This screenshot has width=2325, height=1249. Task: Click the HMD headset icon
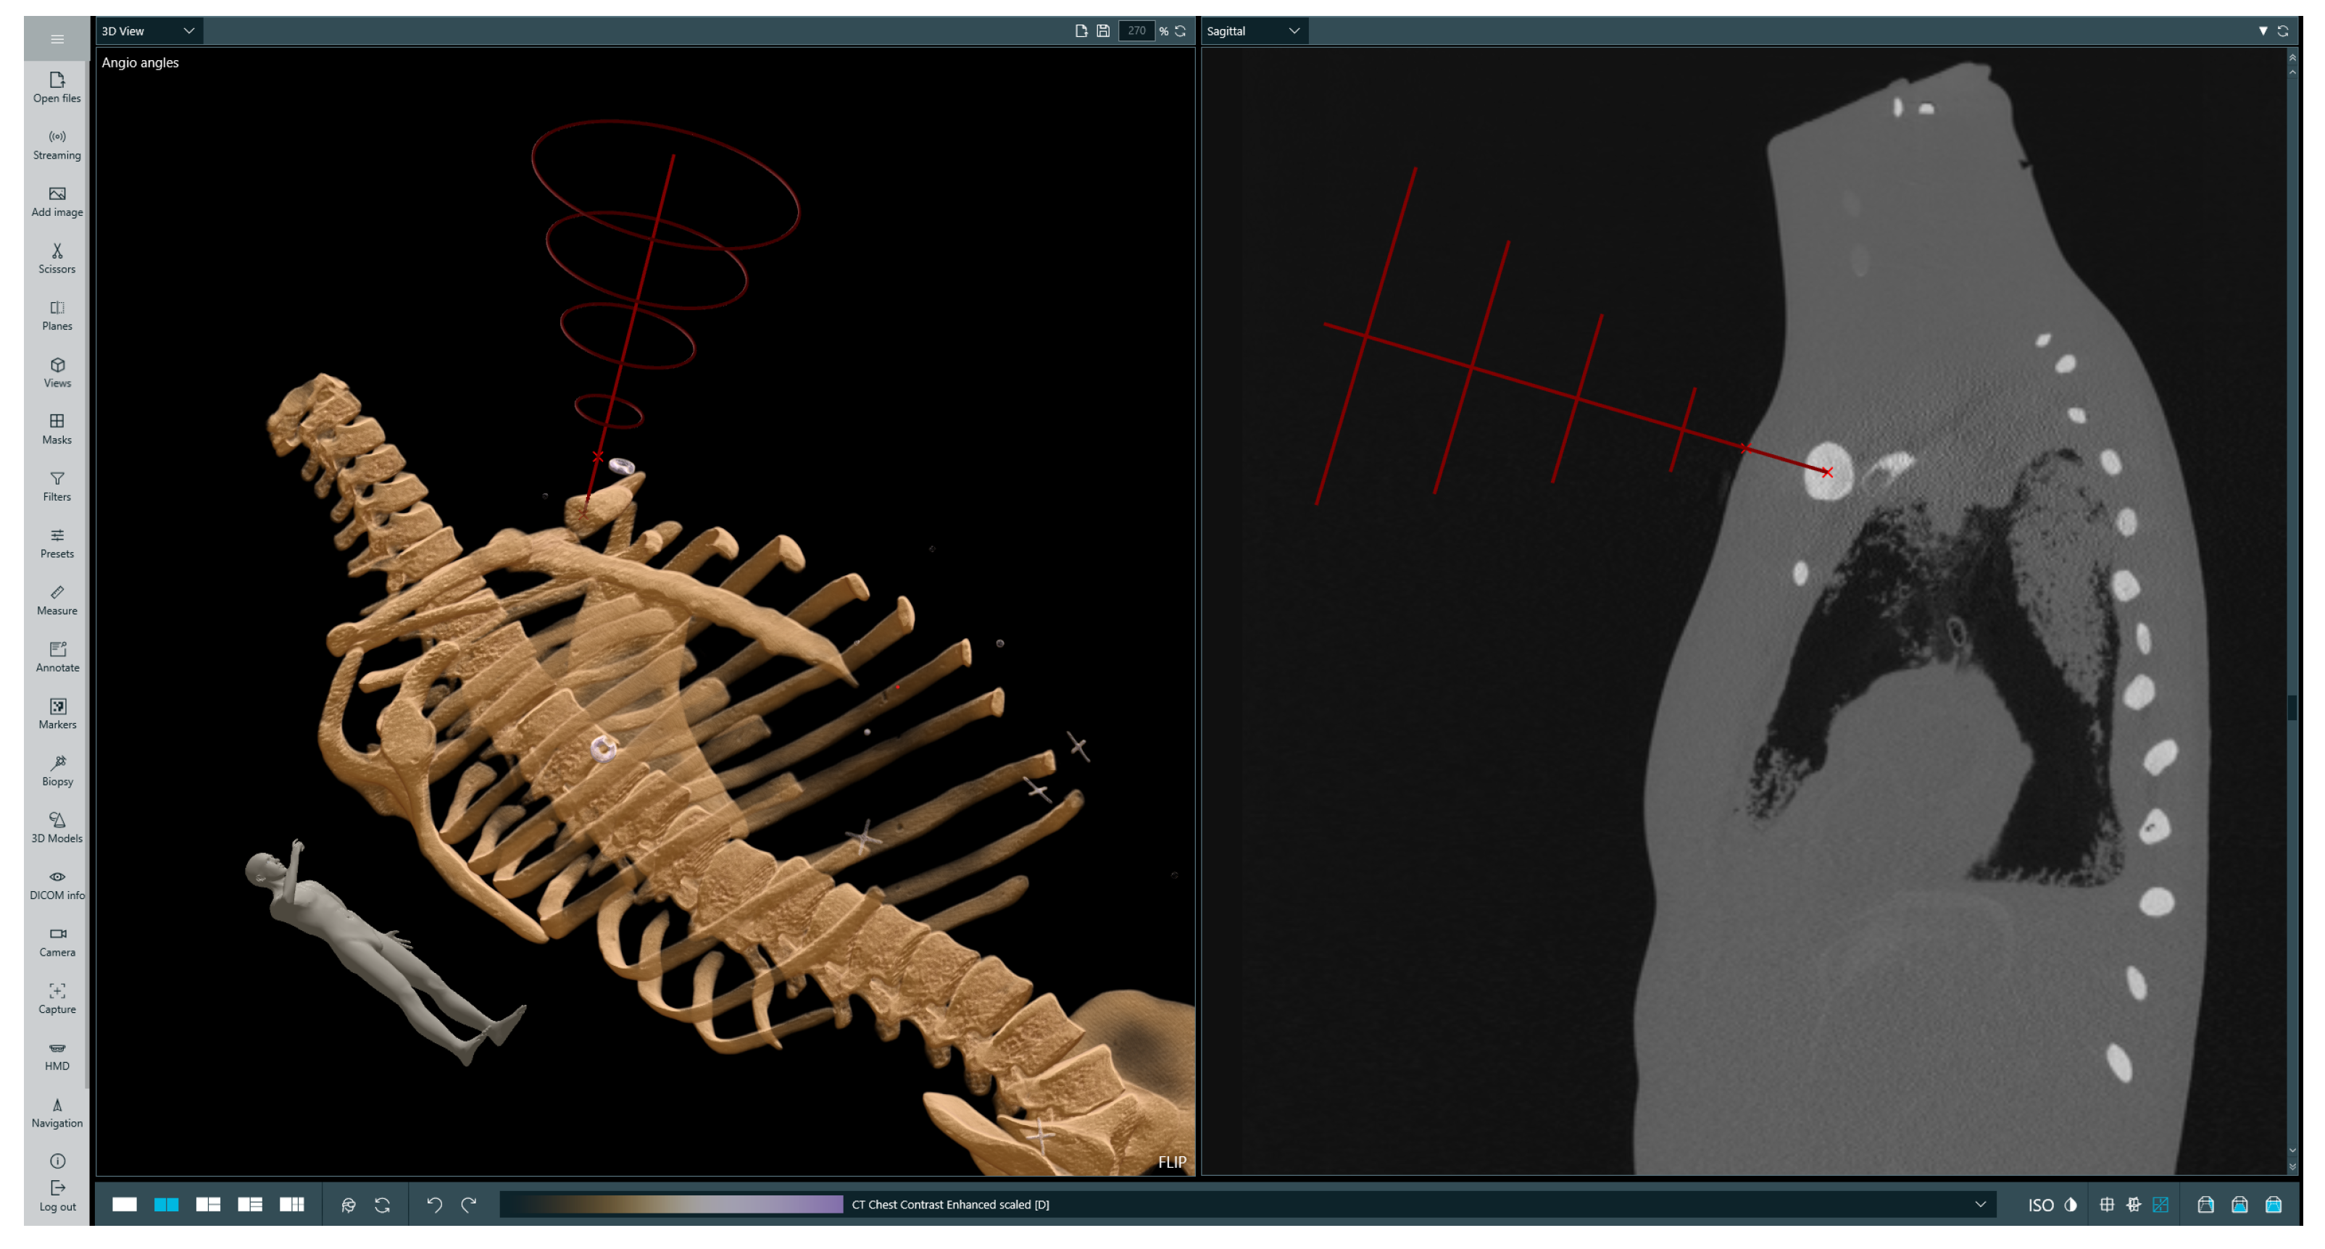[57, 1048]
